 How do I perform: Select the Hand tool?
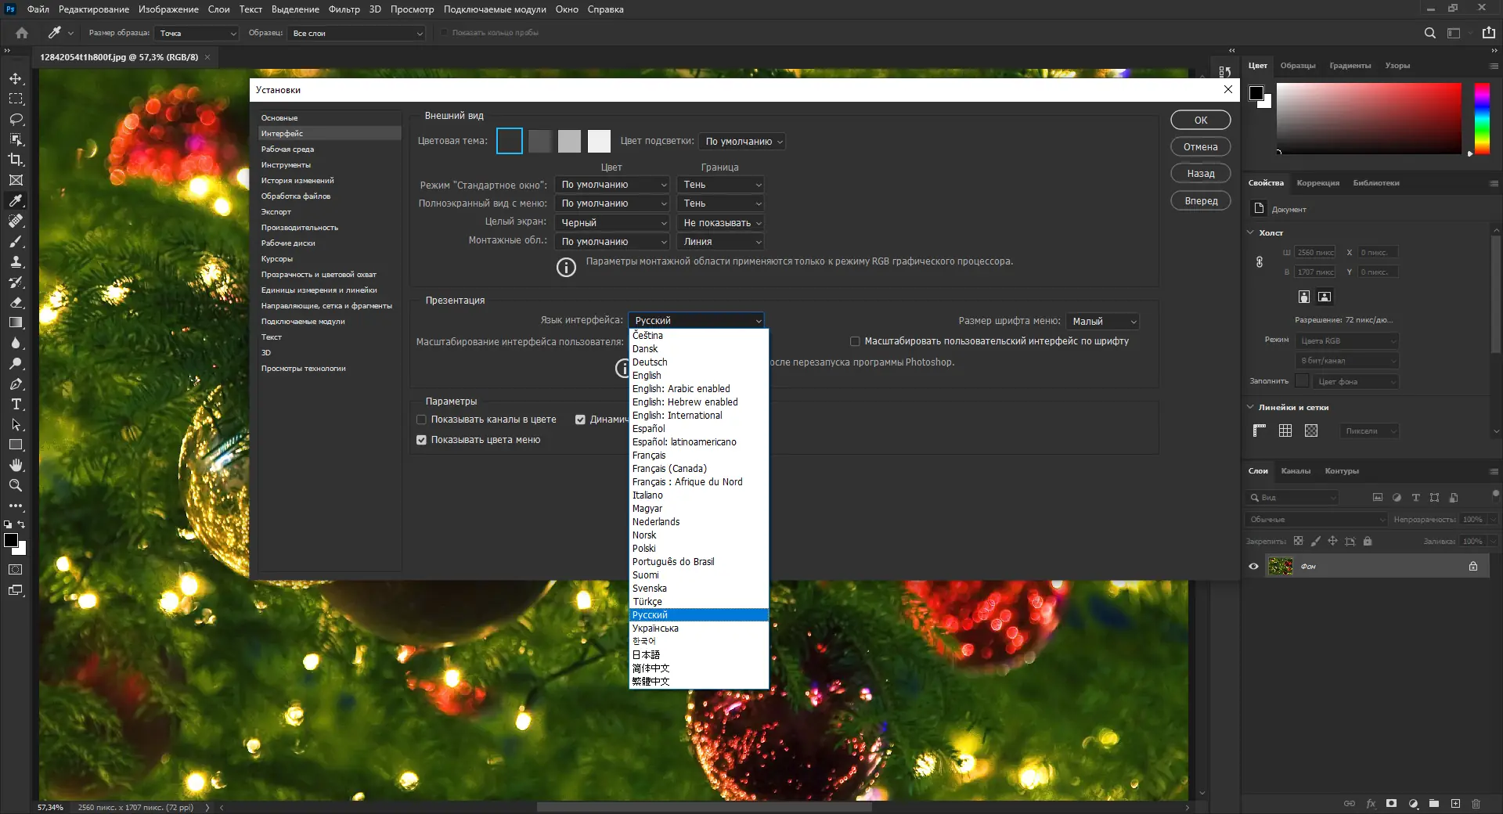[x=16, y=466]
